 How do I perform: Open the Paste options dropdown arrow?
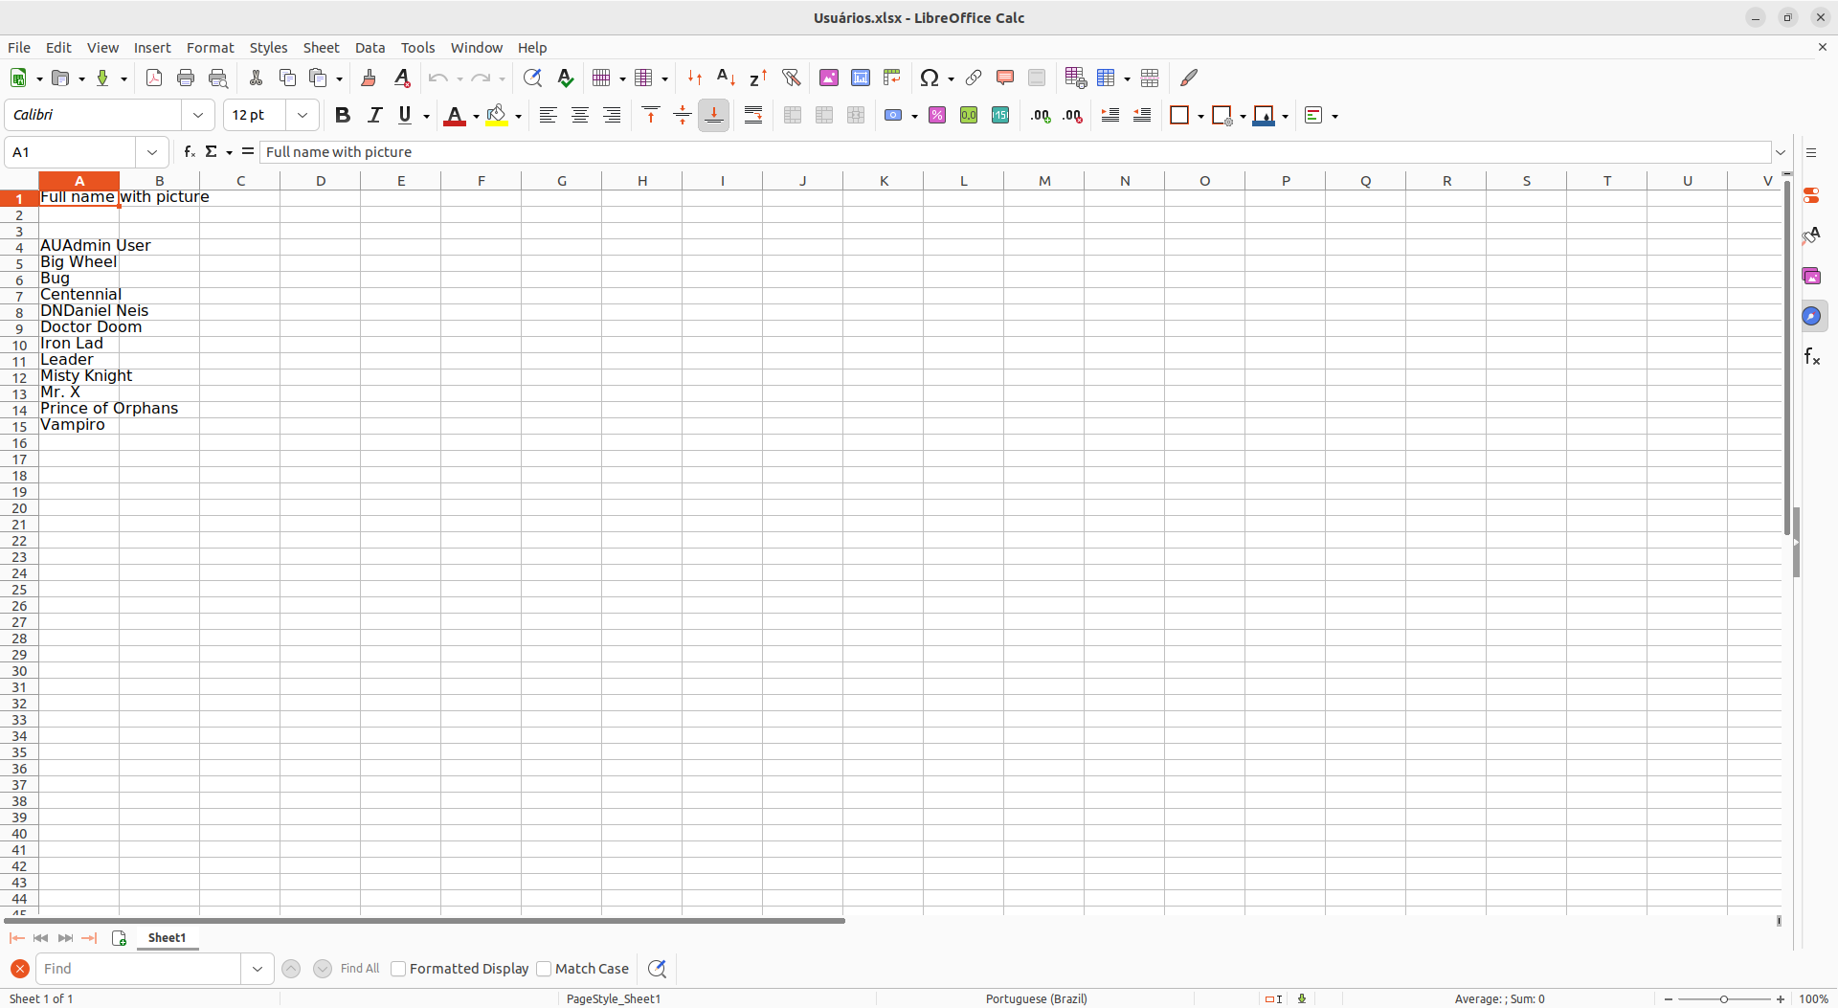coord(339,78)
